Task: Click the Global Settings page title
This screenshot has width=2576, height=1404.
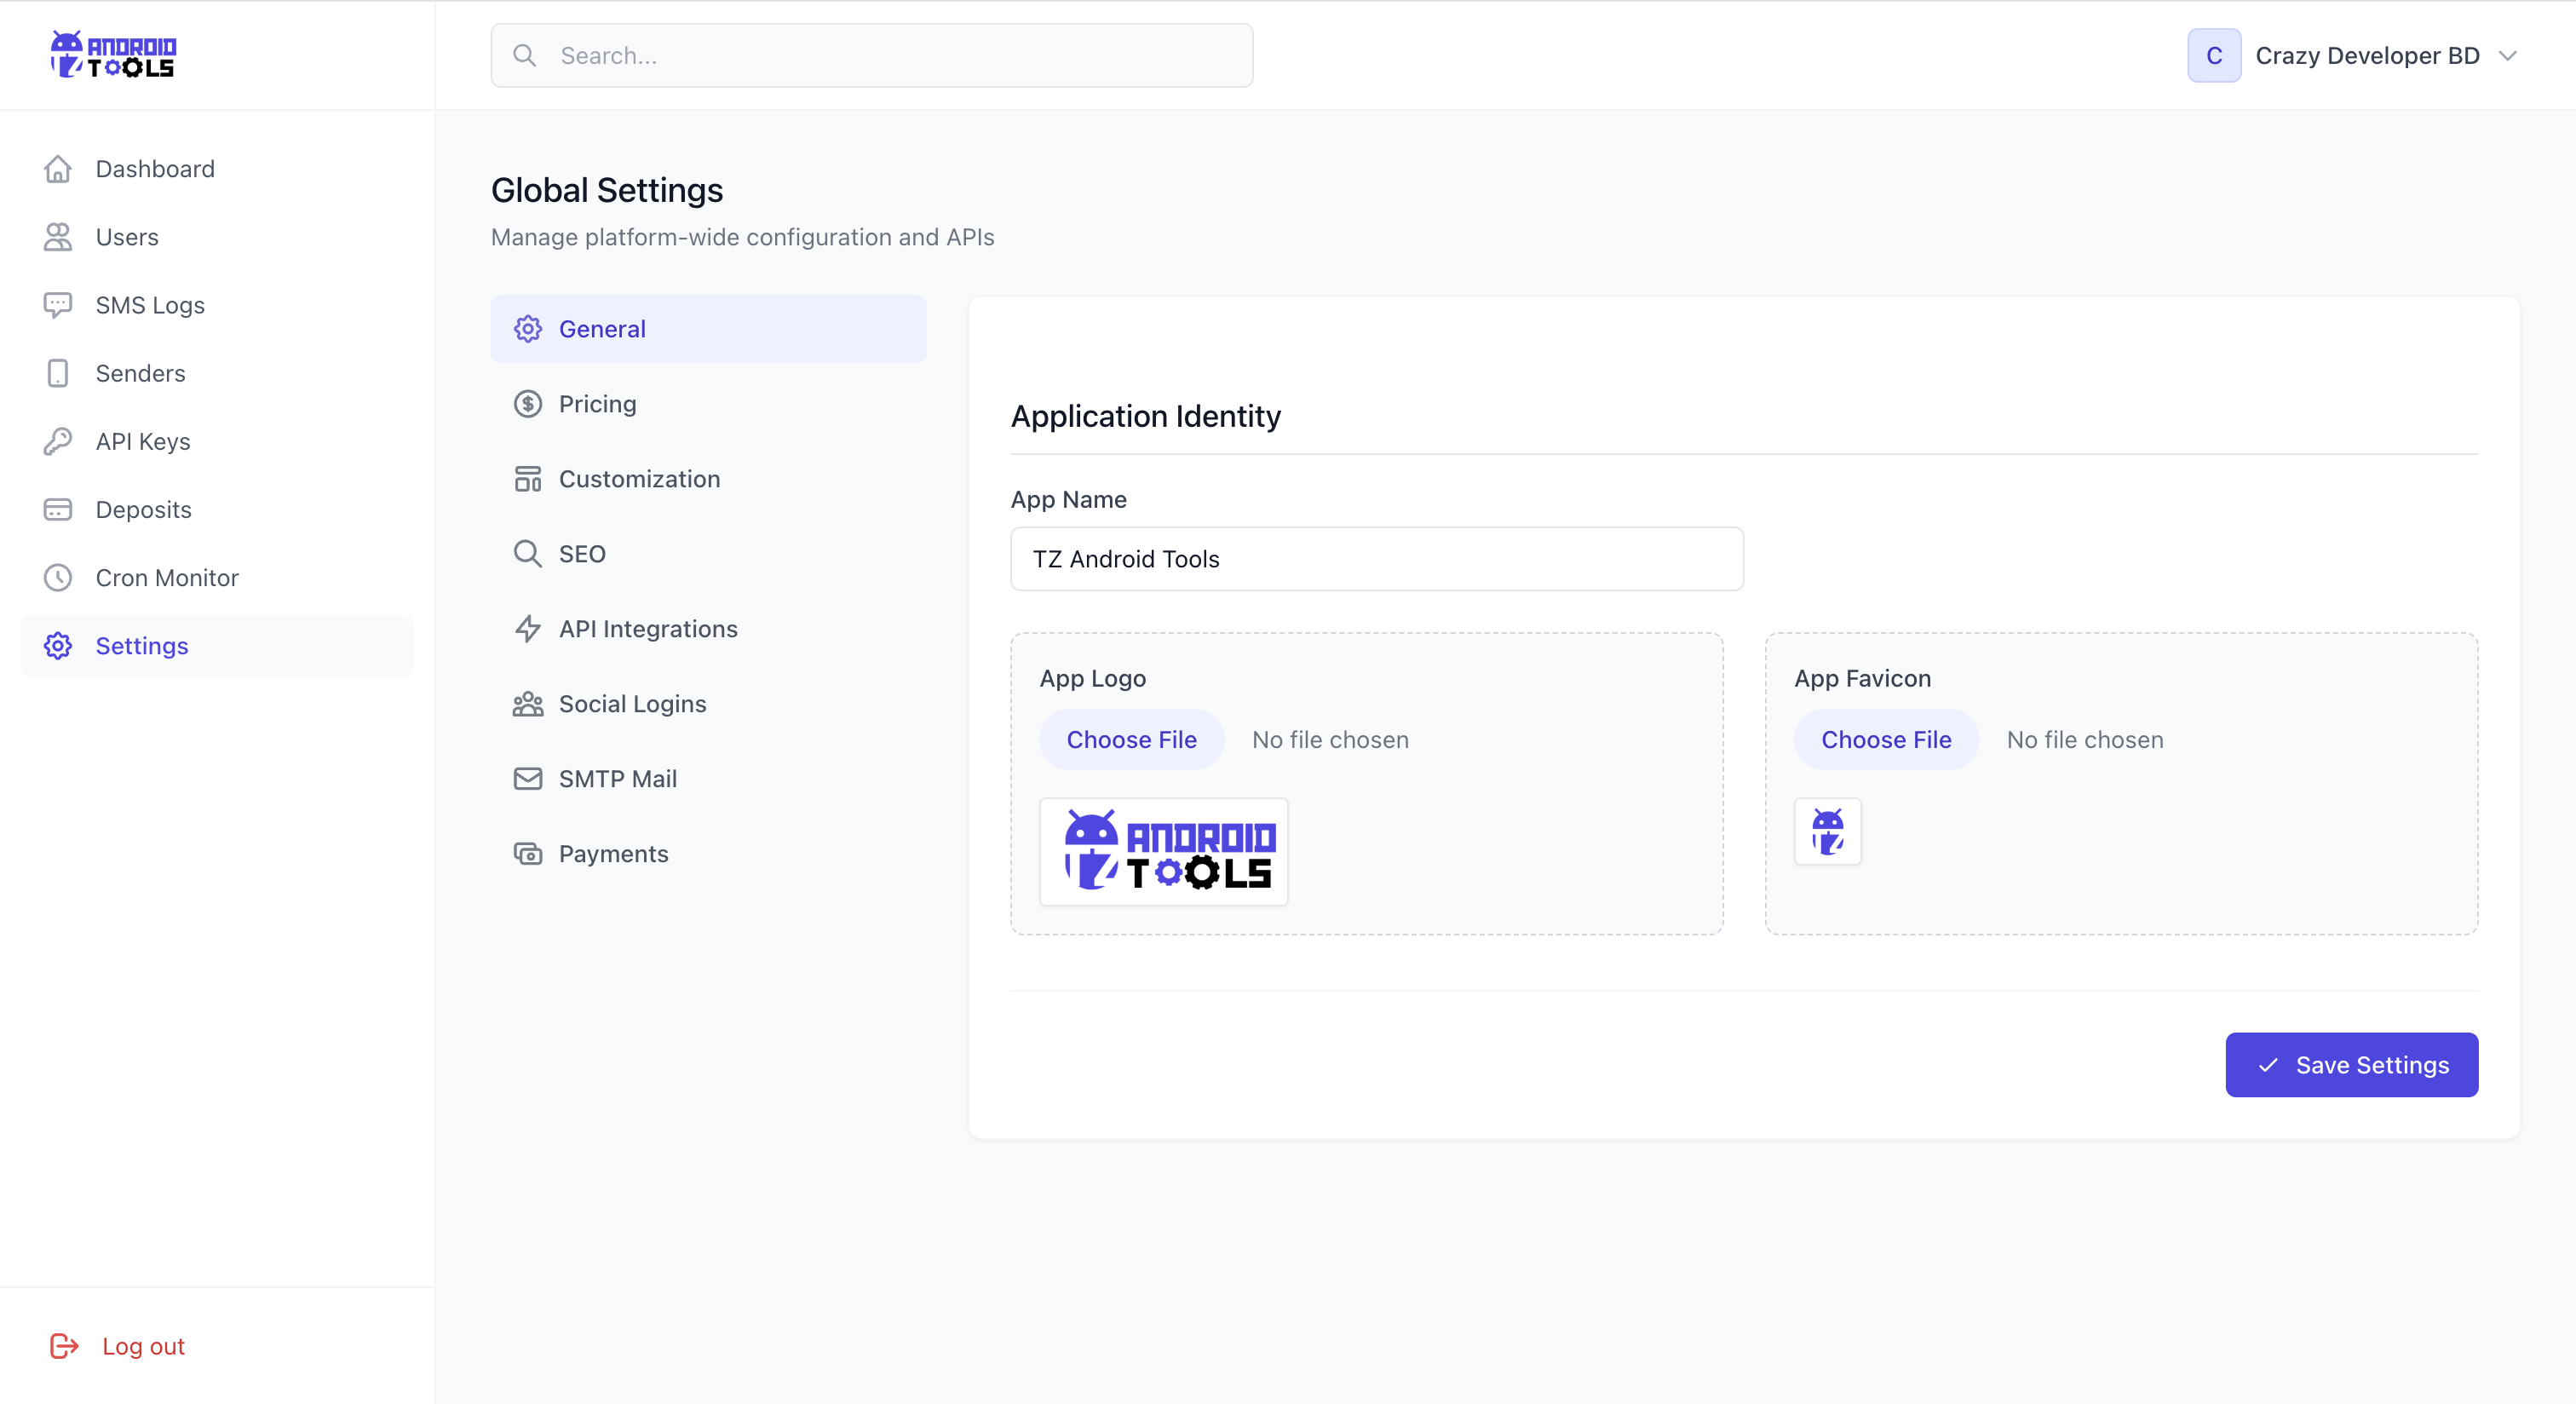Action: [x=606, y=190]
